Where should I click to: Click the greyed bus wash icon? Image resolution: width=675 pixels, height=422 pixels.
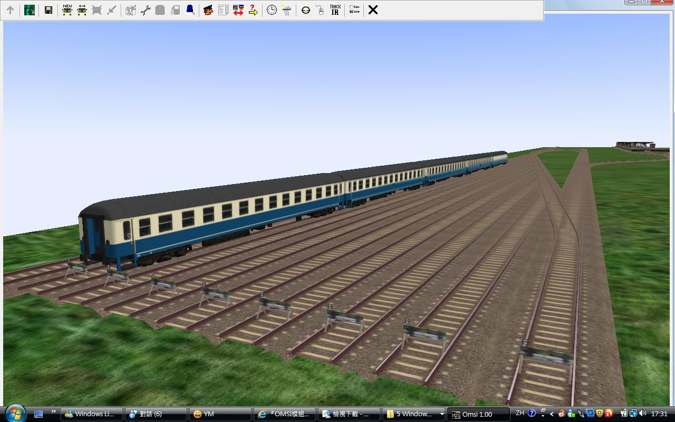pos(160,10)
